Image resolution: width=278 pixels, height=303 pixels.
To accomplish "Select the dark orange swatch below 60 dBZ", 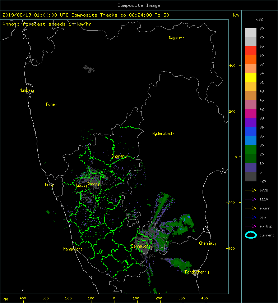I will [251, 59].
